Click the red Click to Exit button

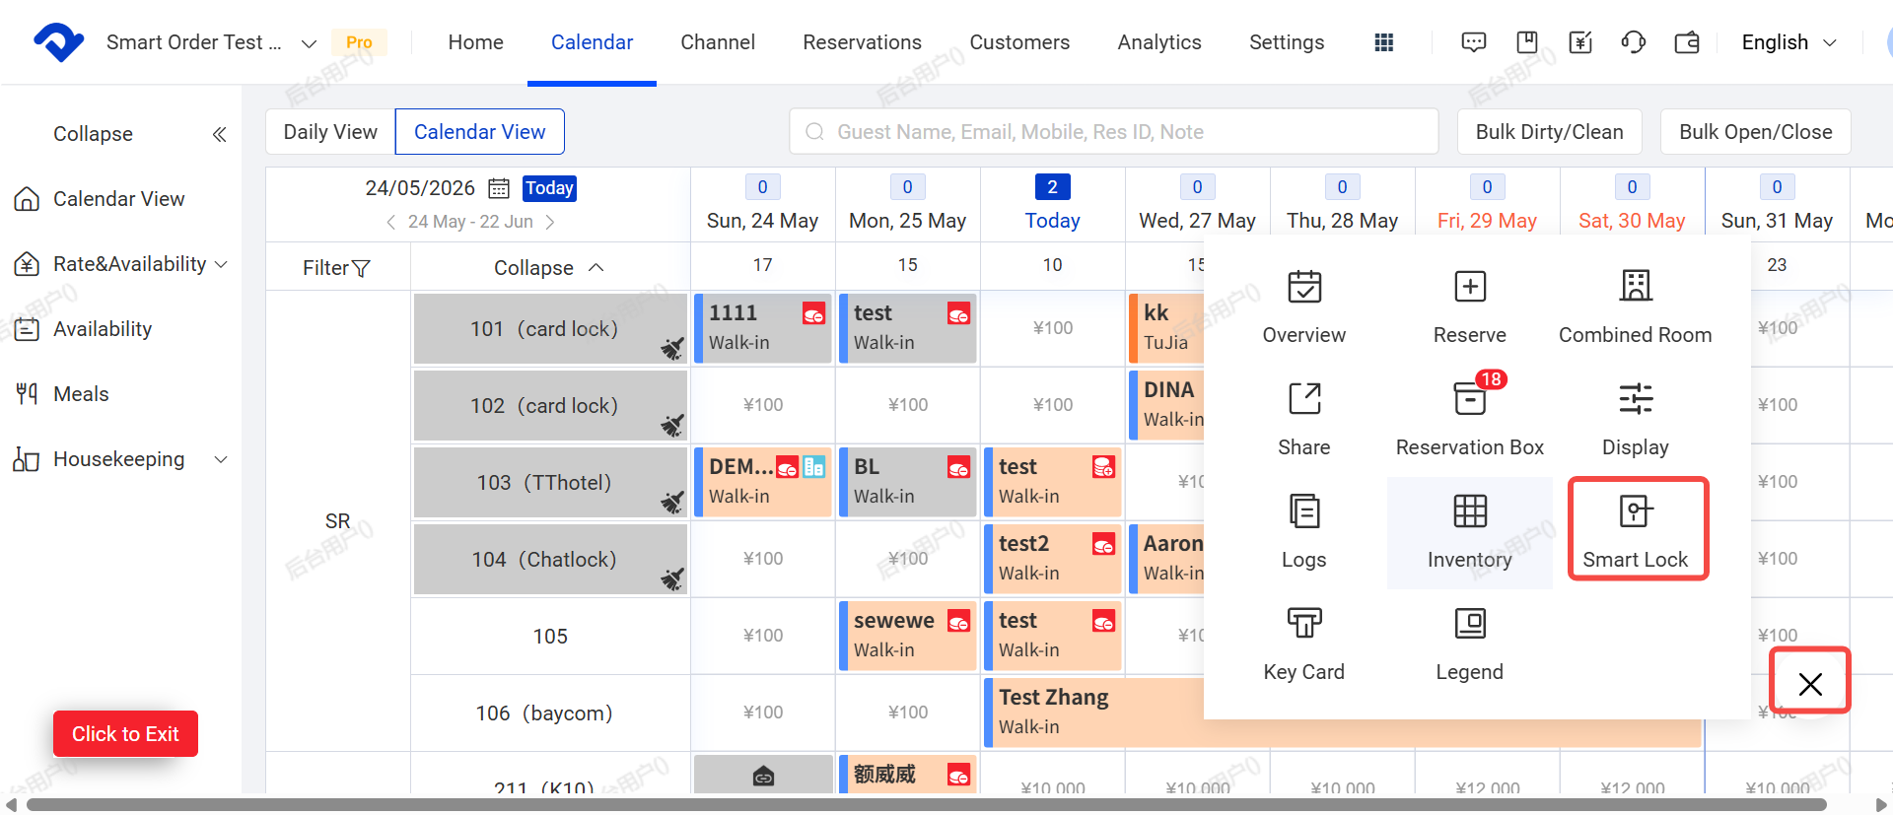(125, 734)
